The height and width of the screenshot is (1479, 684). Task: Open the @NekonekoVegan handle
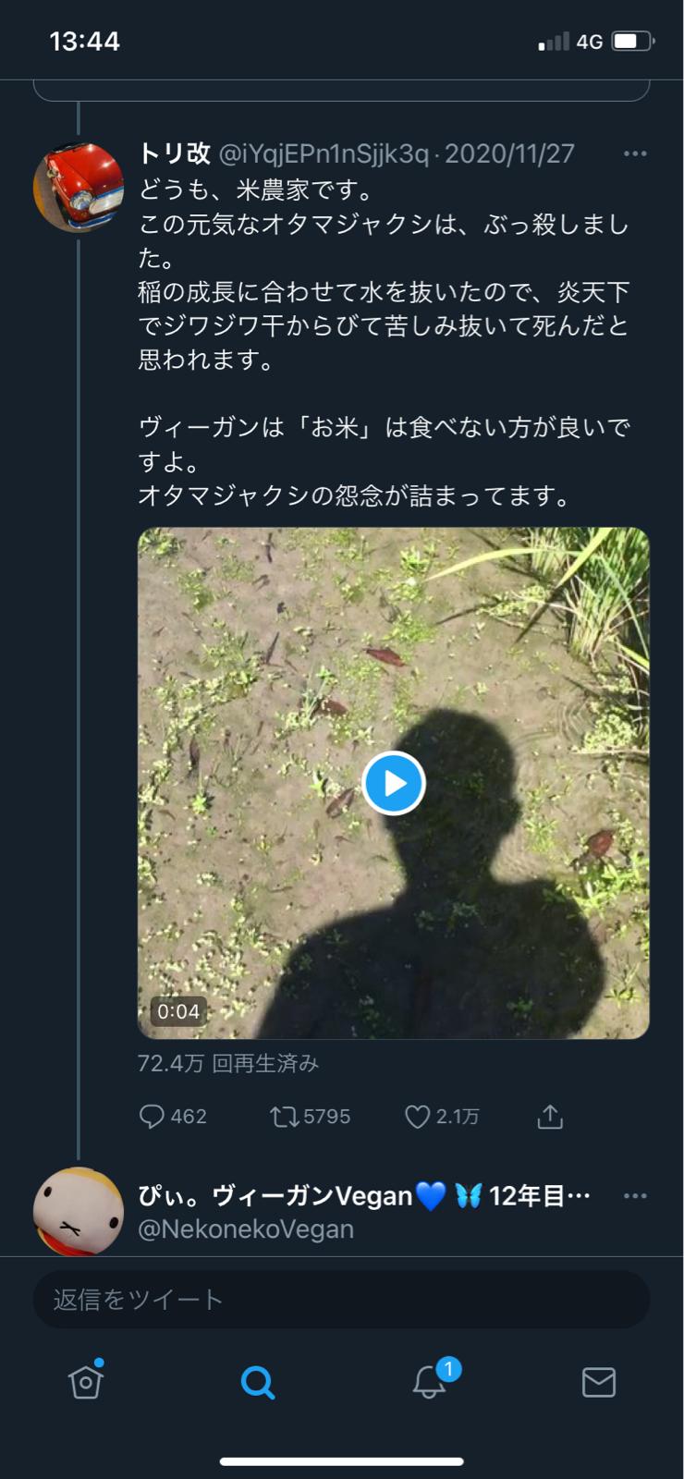point(246,1229)
